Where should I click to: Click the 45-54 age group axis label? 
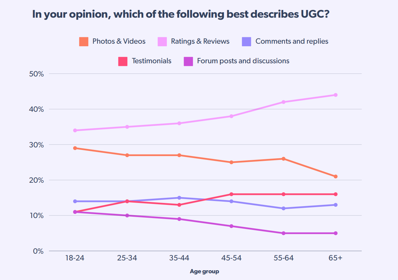tap(231, 258)
